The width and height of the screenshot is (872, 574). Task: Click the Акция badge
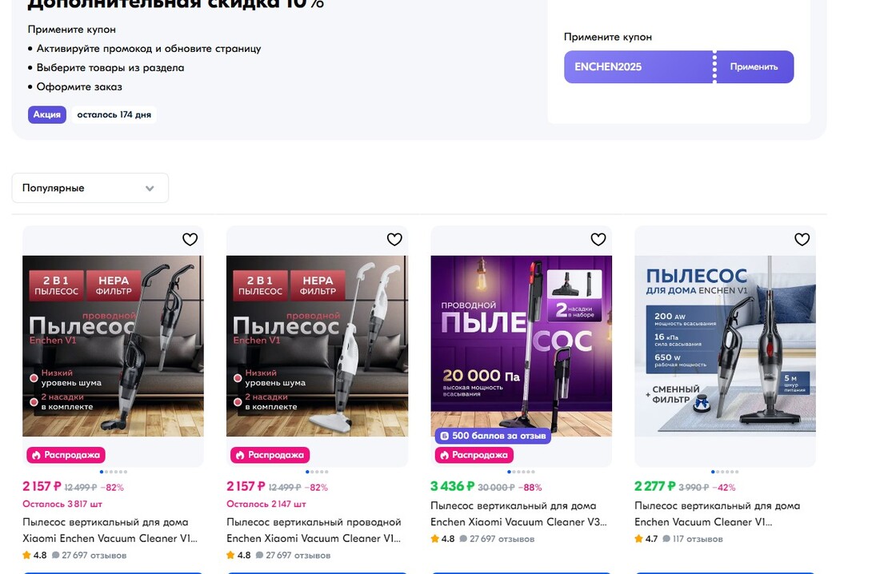(47, 114)
